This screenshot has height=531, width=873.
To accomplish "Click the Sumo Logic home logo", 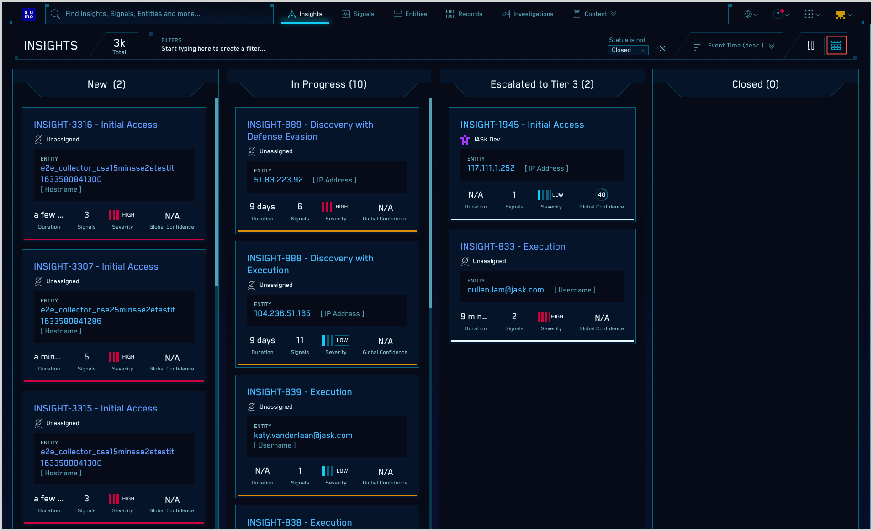I will click(29, 14).
